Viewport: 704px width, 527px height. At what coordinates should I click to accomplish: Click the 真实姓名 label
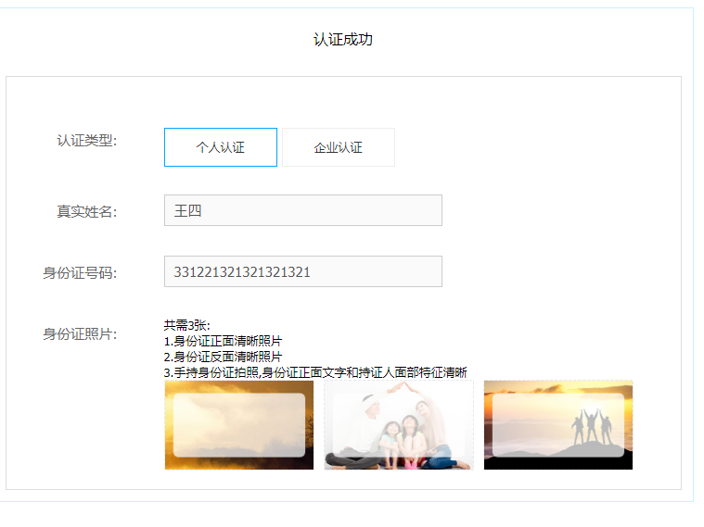coord(86,211)
